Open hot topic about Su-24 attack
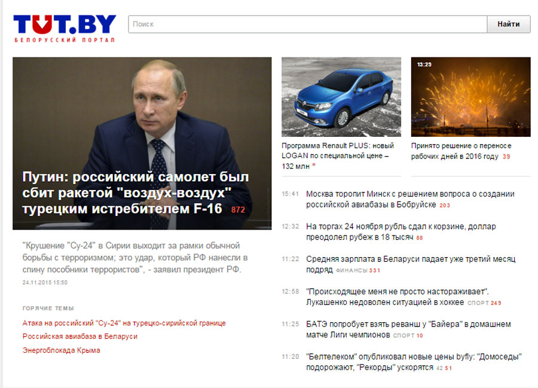The image size is (538, 388). coord(124,323)
